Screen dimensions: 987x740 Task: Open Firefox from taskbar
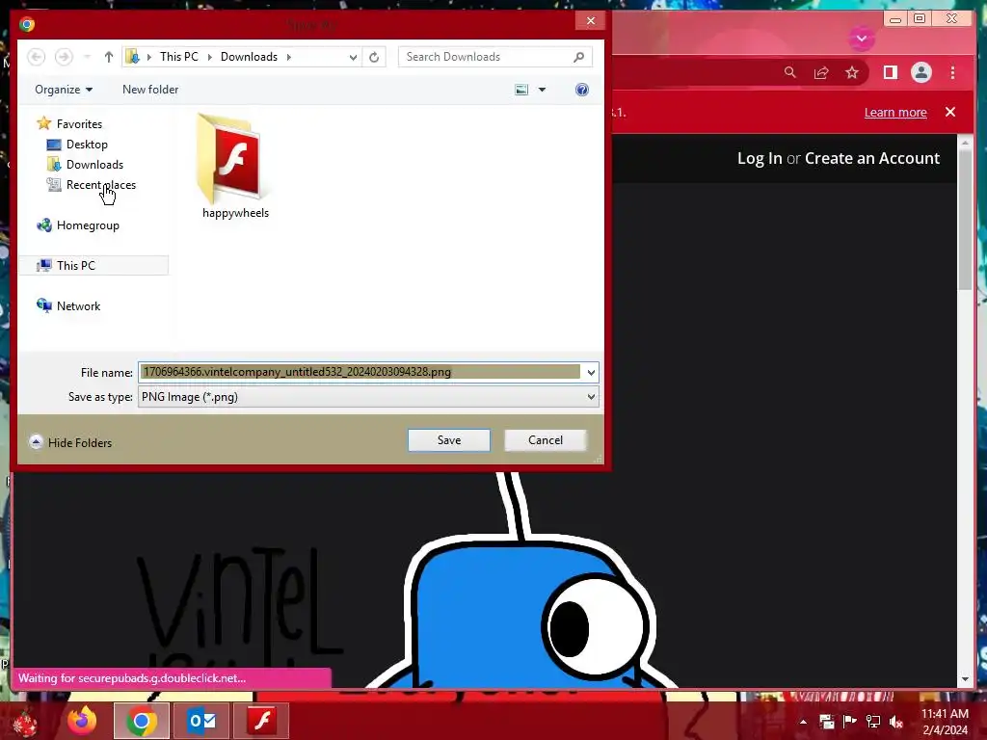point(83,721)
